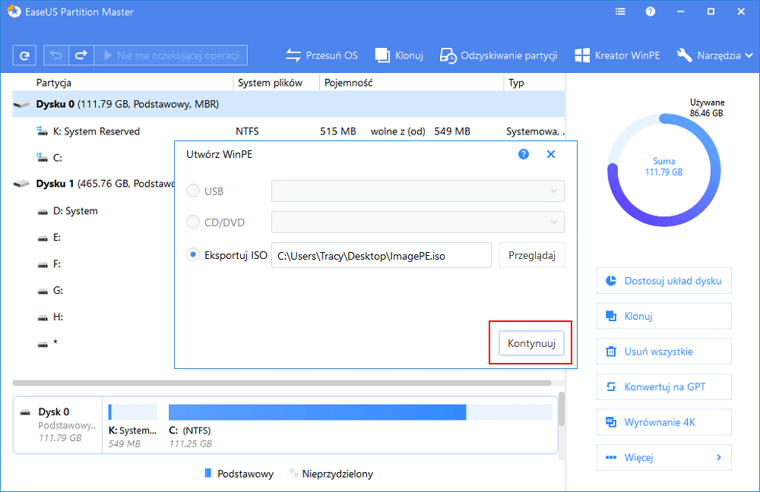This screenshot has height=492, width=760.
Task: Click the Podstawowy legend color swatch
Action: coord(208,473)
